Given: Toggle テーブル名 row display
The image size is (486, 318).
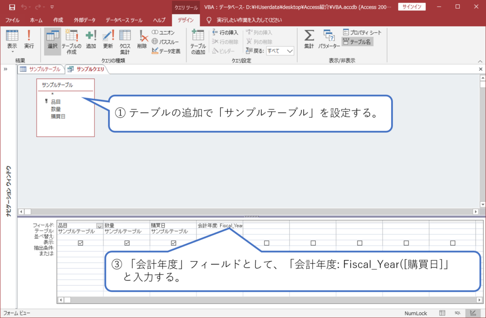Looking at the screenshot, I should click(x=357, y=42).
